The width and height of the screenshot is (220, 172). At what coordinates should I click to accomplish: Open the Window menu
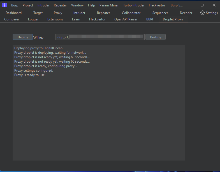tap(77, 5)
